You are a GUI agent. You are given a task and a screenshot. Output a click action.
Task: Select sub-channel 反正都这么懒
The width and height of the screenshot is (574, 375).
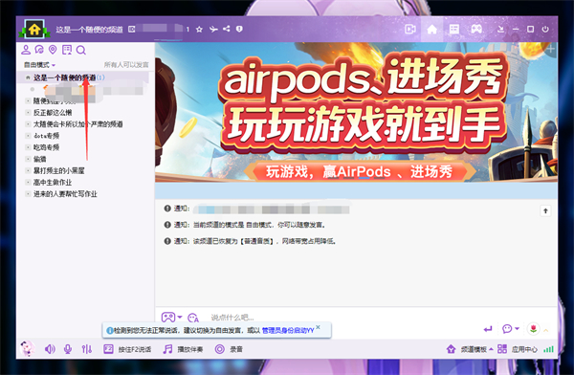click(x=53, y=113)
